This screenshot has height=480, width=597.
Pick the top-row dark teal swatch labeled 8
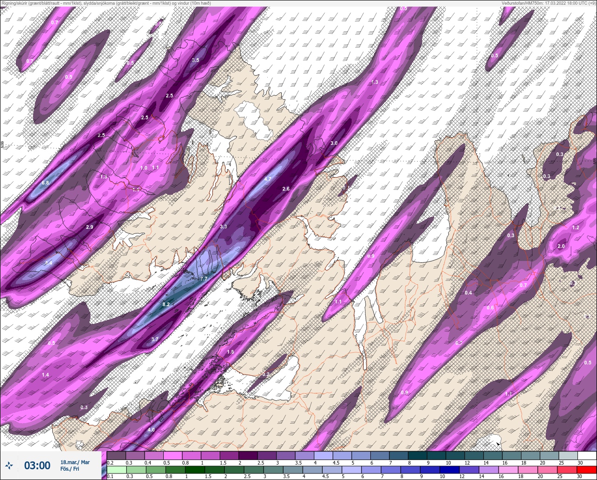[417, 455]
